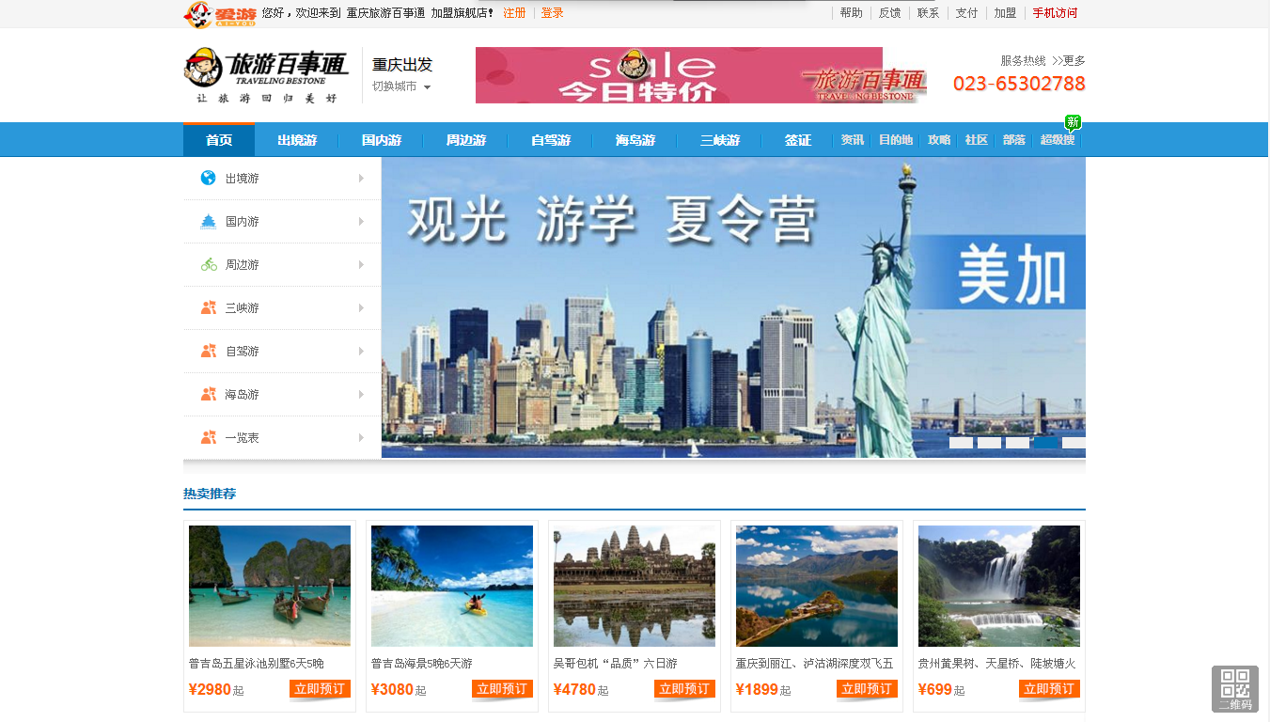The width and height of the screenshot is (1270, 722).
Task: Select the first carousel indicator
Action: pos(961,443)
